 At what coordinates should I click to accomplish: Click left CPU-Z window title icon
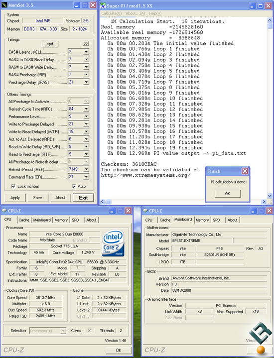4,211
